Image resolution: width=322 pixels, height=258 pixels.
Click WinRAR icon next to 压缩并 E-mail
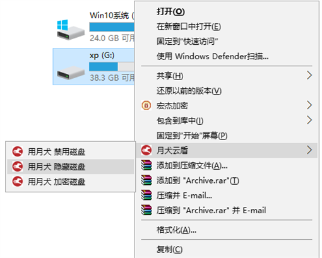click(x=146, y=195)
